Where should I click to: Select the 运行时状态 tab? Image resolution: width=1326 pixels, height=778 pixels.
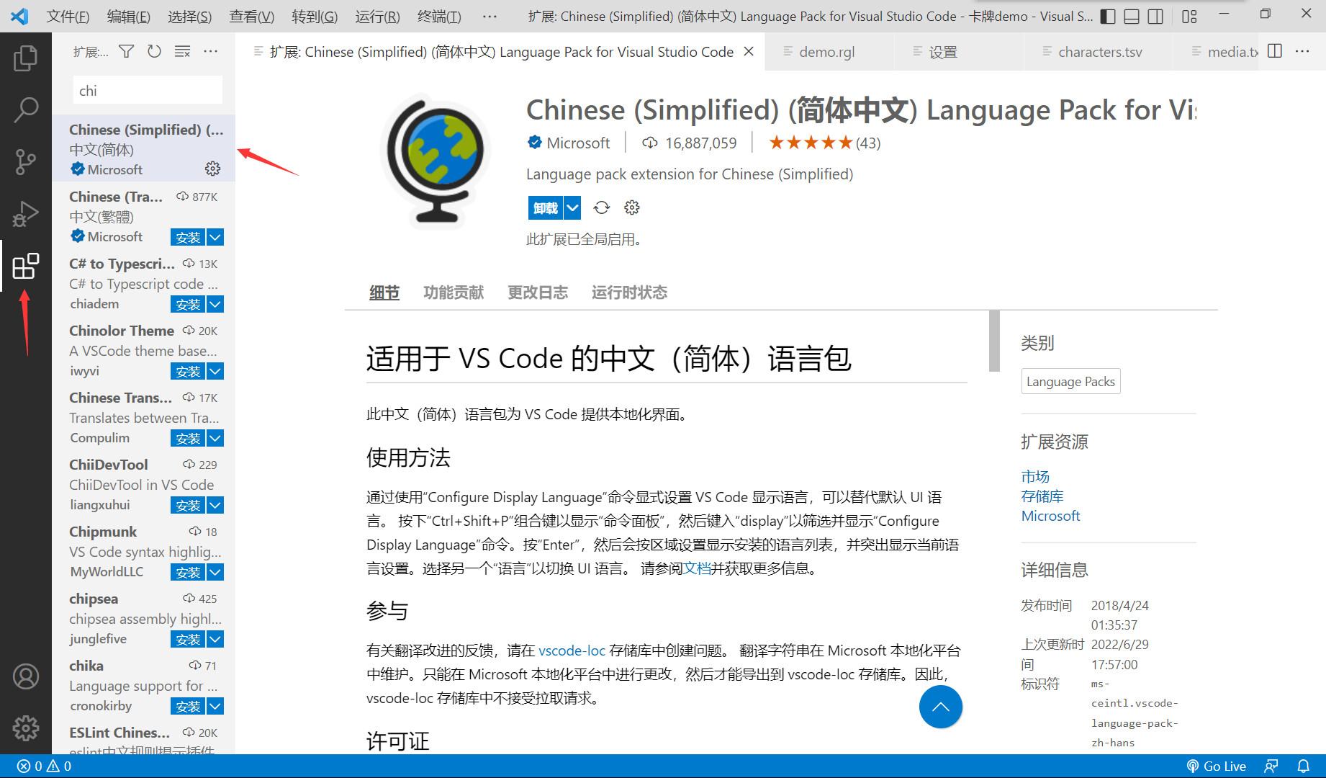629,292
